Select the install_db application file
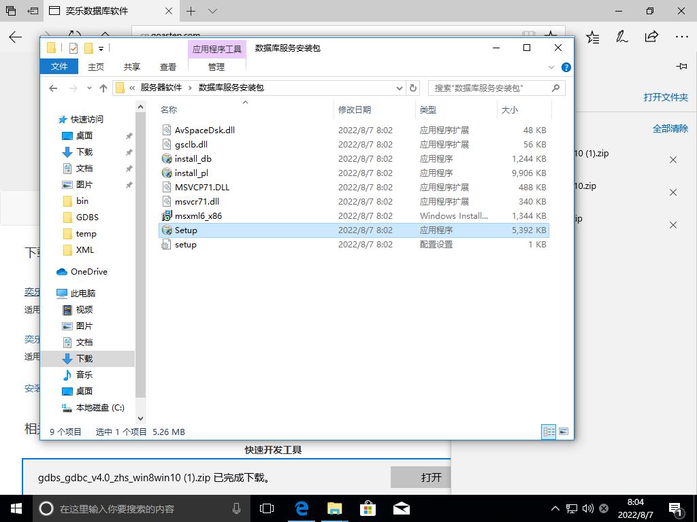The width and height of the screenshot is (697, 522). click(193, 158)
